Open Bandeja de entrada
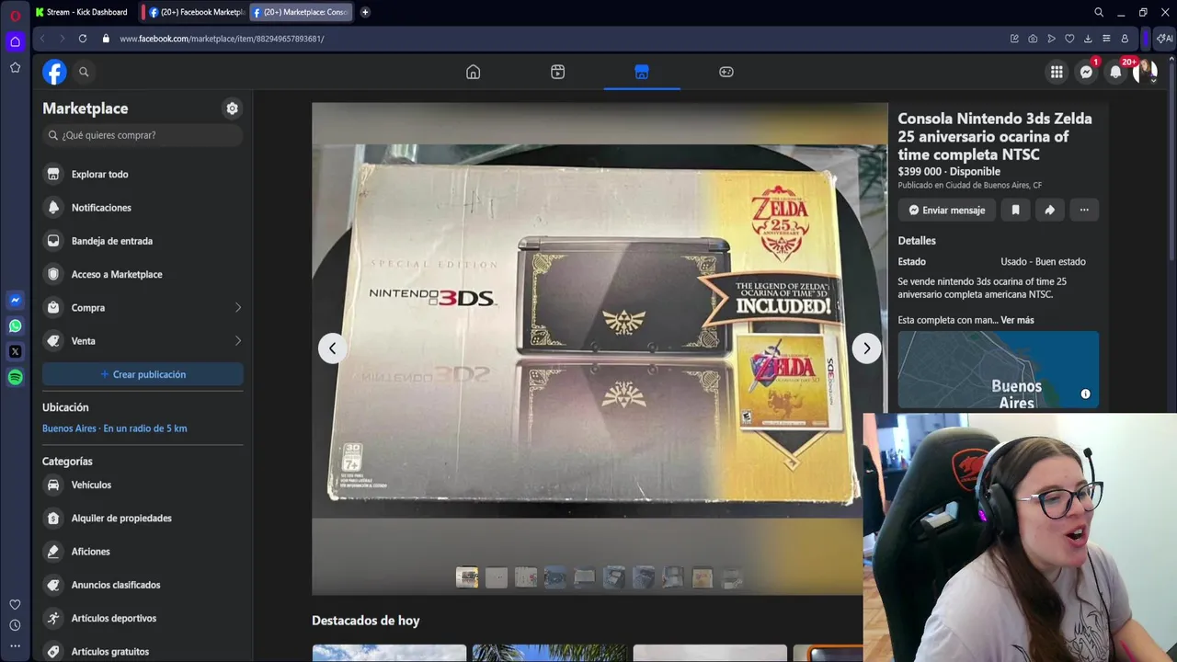 coord(143,241)
